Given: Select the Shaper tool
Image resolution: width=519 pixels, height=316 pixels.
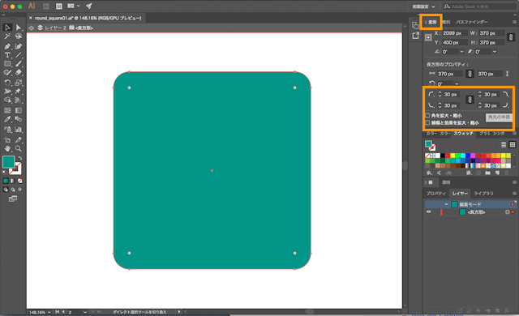Looking at the screenshot, I should (7, 73).
